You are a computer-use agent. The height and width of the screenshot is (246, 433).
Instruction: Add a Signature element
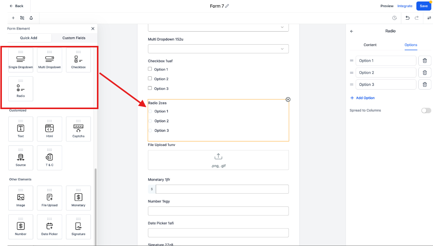[78, 227]
